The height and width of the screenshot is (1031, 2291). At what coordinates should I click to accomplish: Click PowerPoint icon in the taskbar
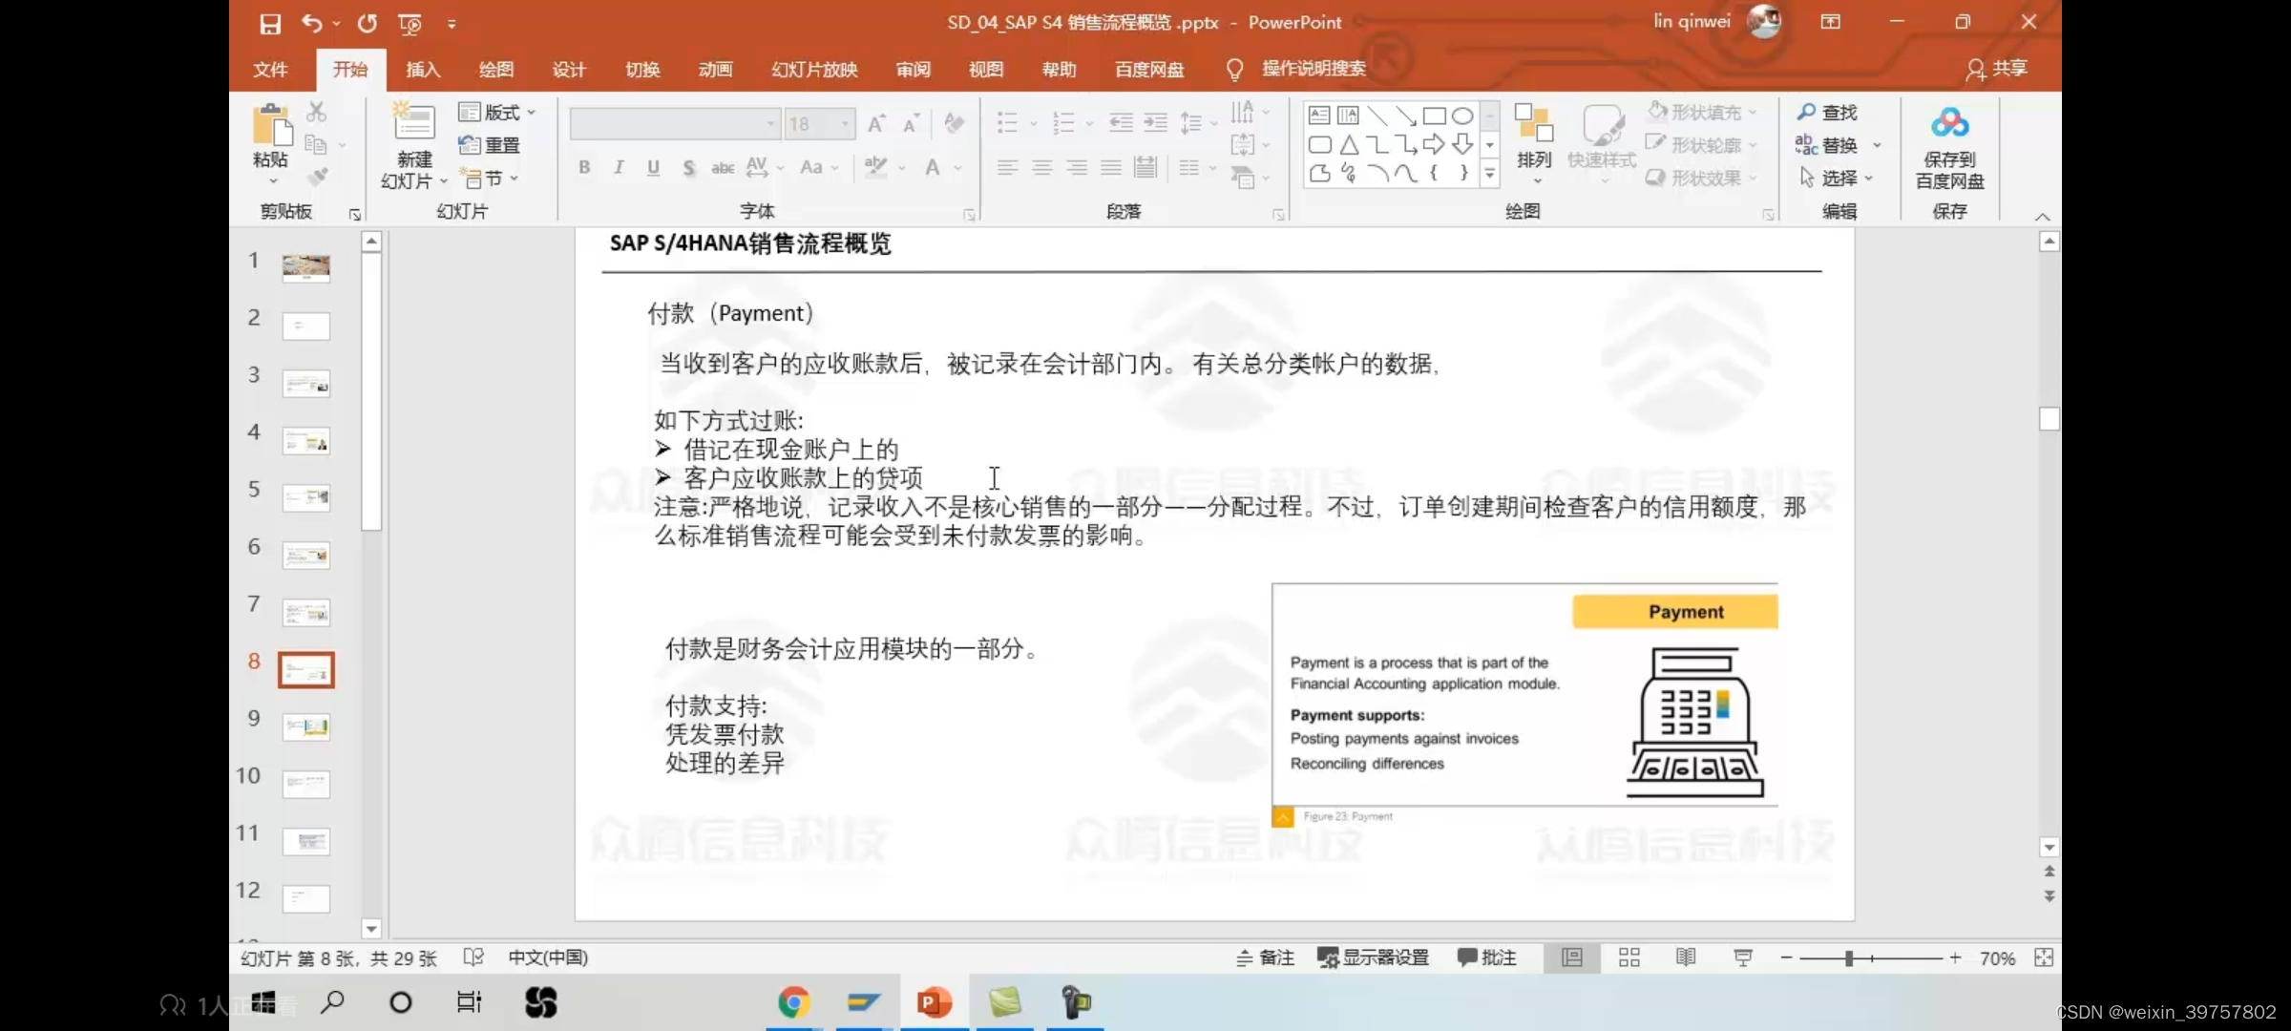point(934,1002)
